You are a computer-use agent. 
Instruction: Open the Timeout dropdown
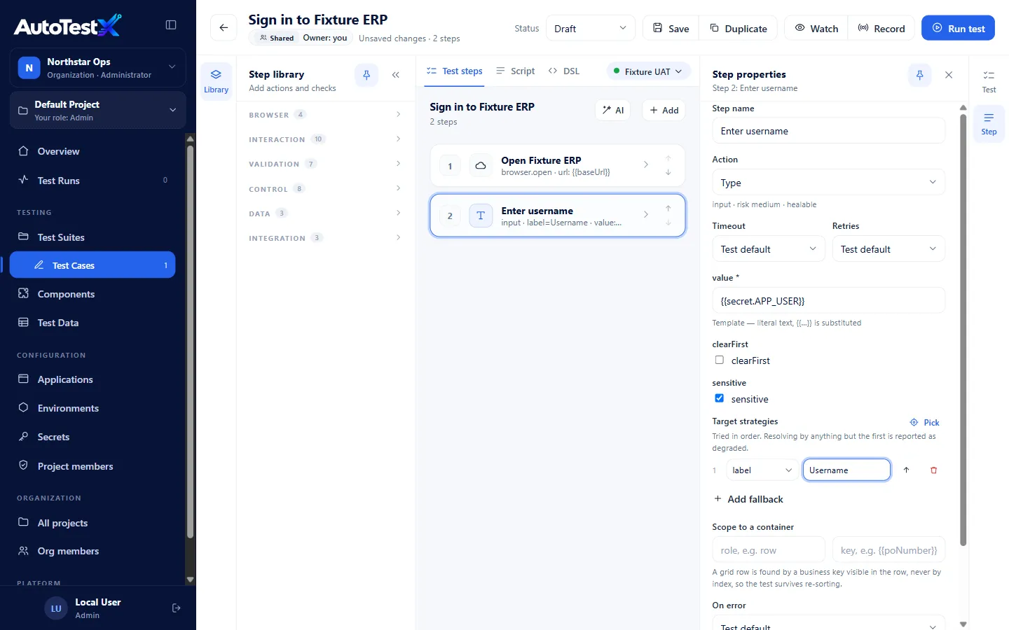[768, 249]
